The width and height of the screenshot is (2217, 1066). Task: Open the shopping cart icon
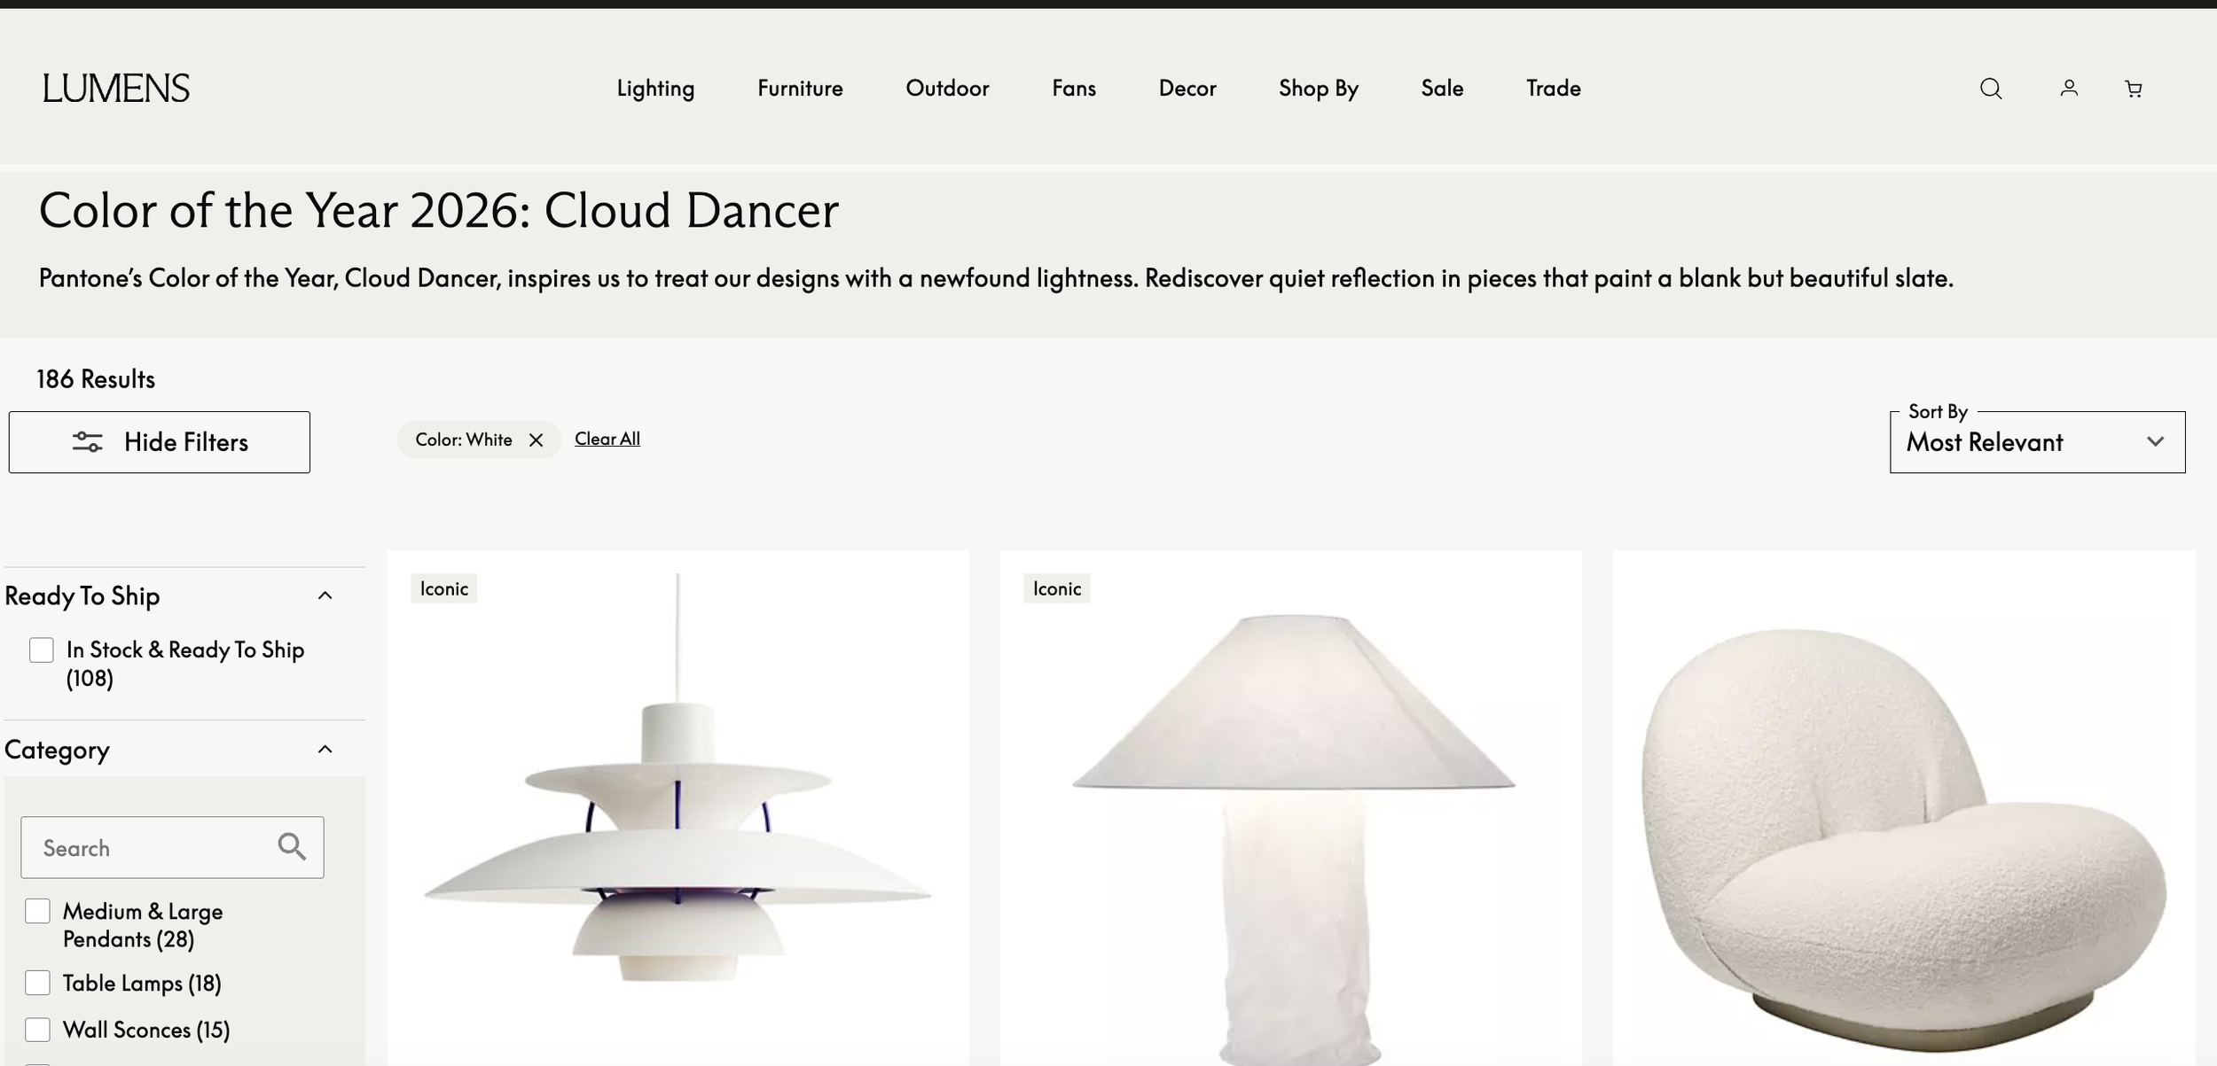pyautogui.click(x=2134, y=89)
